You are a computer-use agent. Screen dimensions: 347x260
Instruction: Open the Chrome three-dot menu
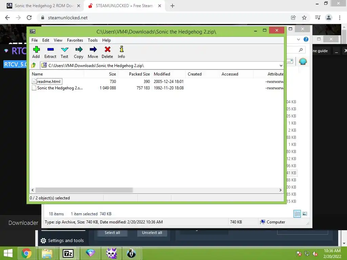coord(340,18)
